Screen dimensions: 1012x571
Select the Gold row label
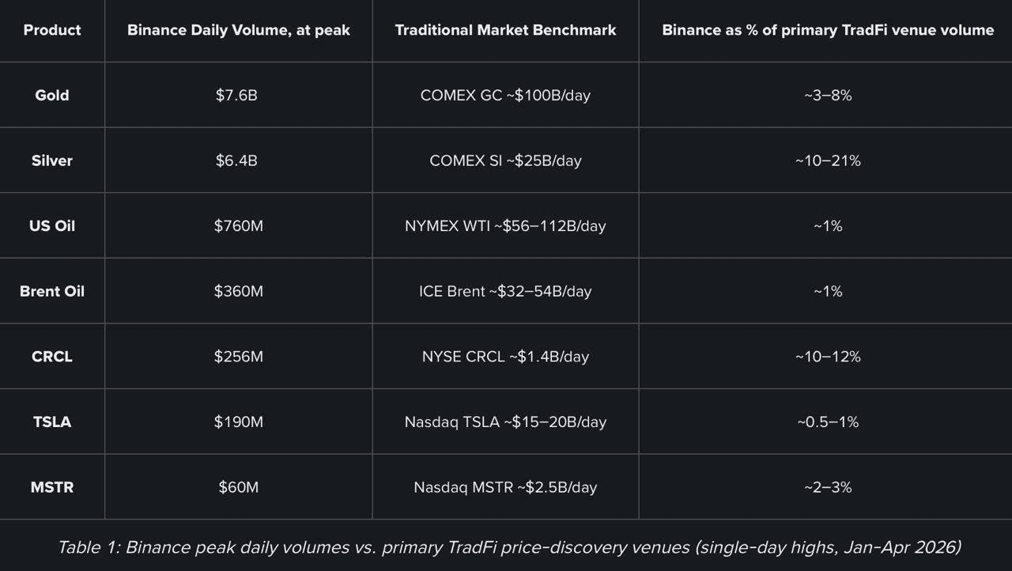[52, 95]
